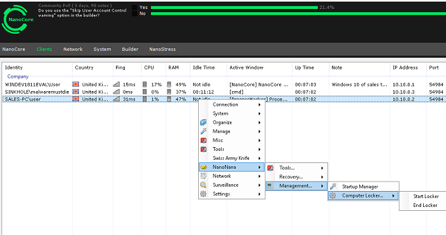The image size is (446, 235).
Task: Expand the Connection submenu arrow
Action: 260,104
